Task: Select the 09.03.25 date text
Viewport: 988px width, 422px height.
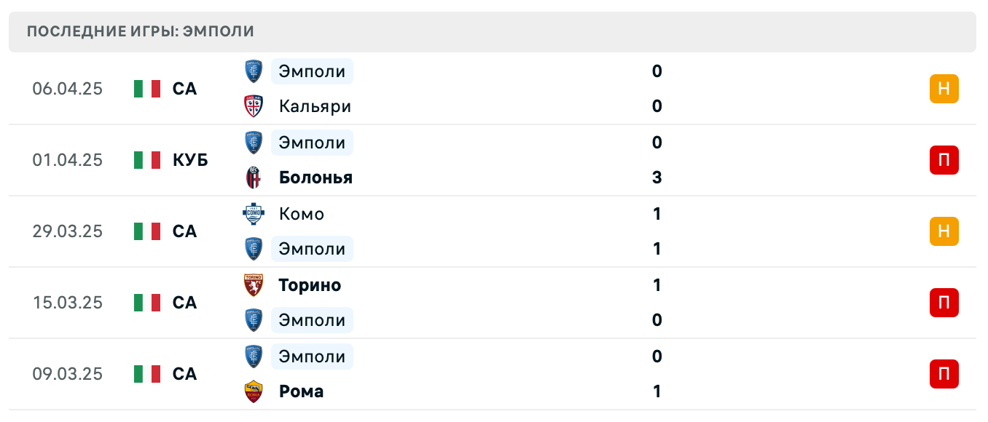Action: [x=68, y=373]
